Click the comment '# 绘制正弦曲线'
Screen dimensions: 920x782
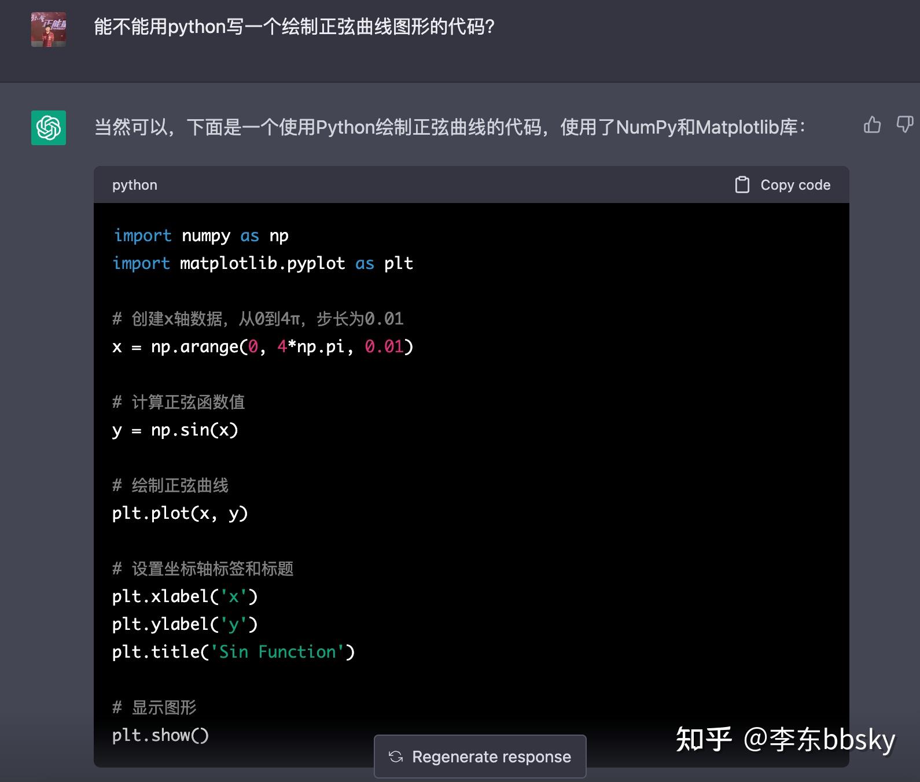coord(171,485)
